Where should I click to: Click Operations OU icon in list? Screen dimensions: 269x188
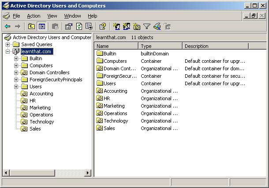coord(100,113)
